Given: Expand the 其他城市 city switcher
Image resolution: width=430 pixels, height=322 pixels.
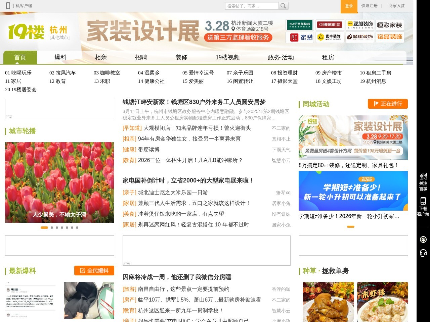Looking at the screenshot, I should pos(59,38).
